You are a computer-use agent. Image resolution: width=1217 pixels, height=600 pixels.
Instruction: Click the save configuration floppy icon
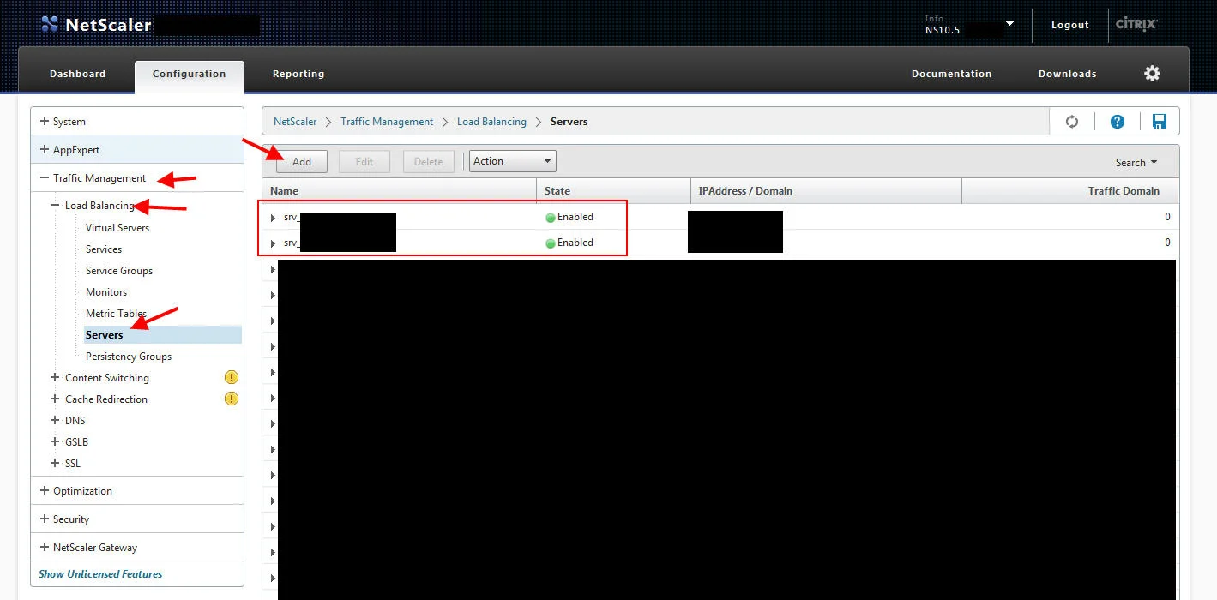pyautogui.click(x=1160, y=122)
